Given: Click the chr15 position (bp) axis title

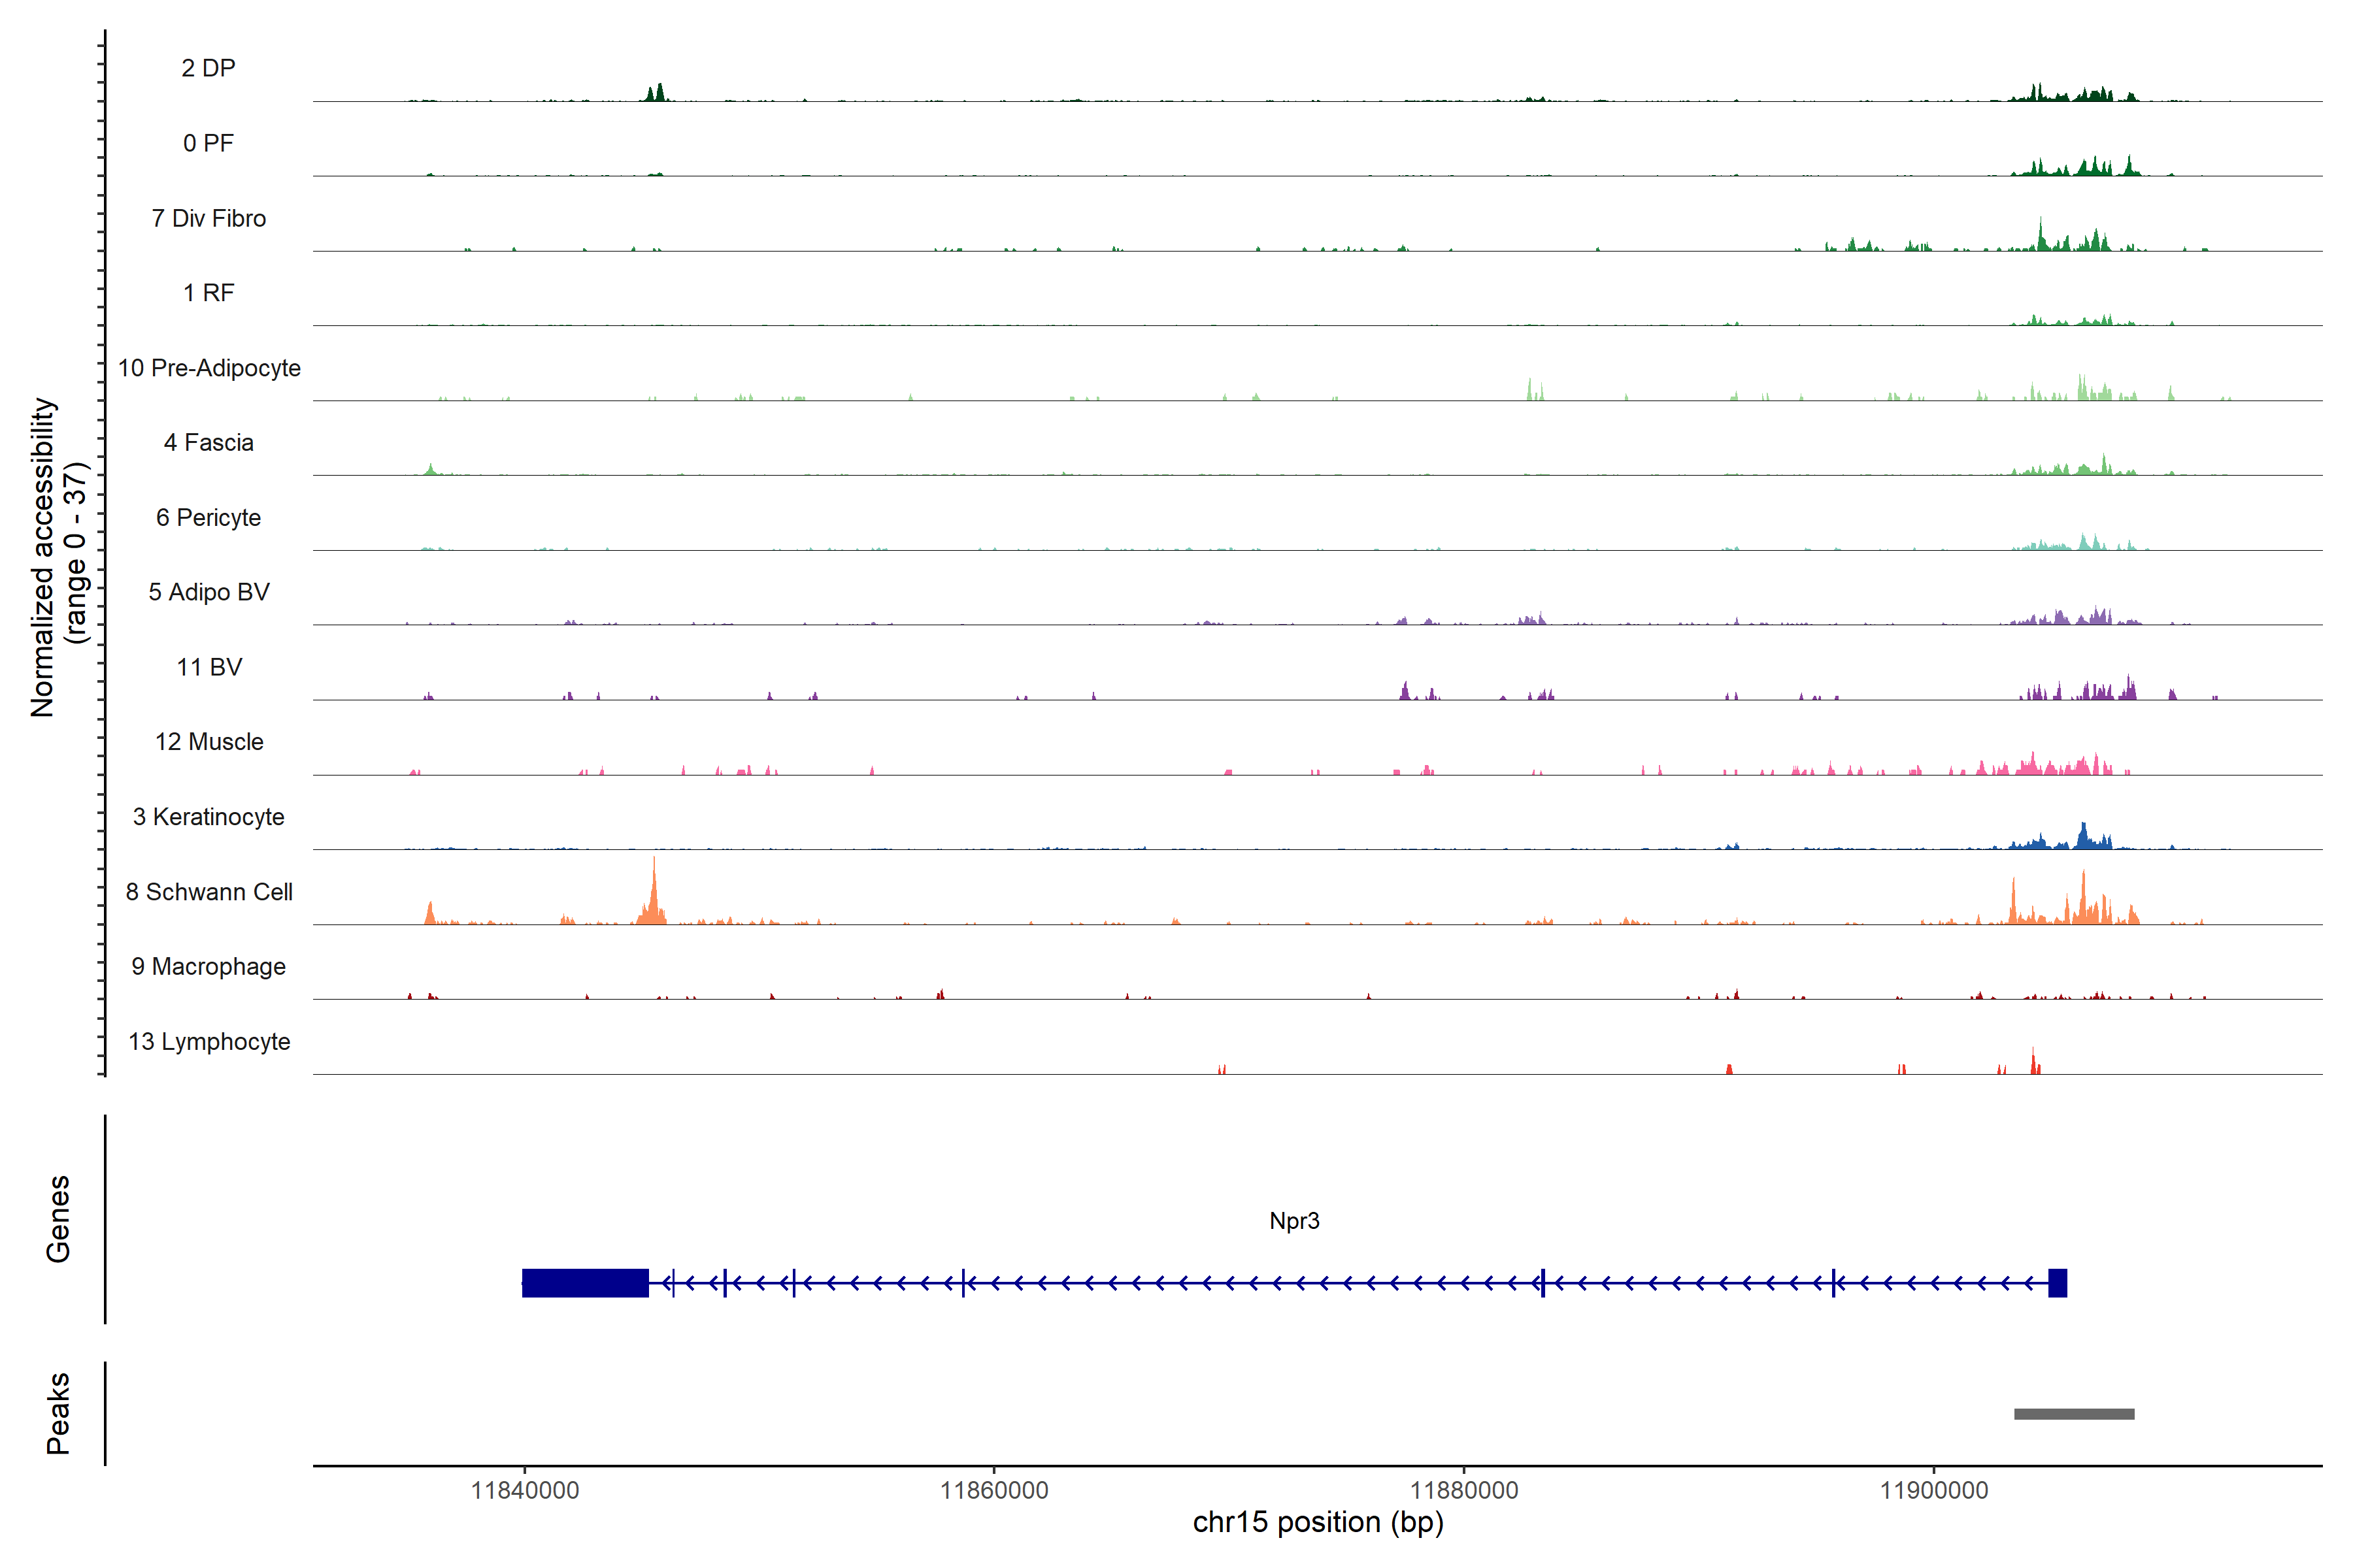Looking at the screenshot, I should pyautogui.click(x=1318, y=1523).
